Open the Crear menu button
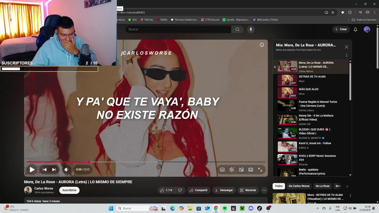This screenshot has height=213, width=379. point(341,29)
